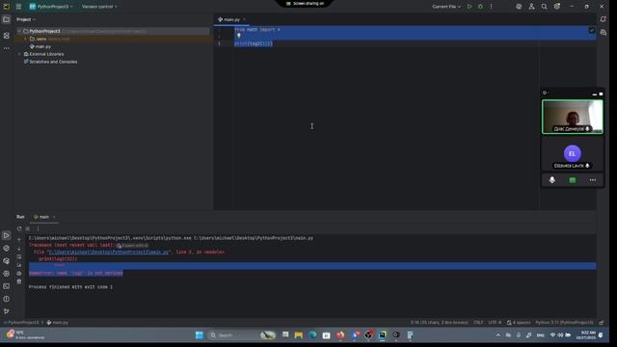Expand the .venv folder
The height and width of the screenshot is (347, 617).
tap(26, 39)
